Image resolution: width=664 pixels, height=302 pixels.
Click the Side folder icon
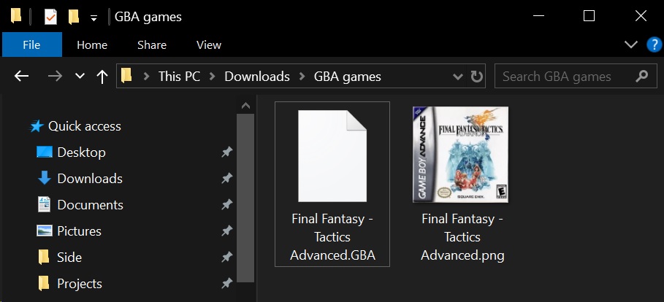pos(44,257)
